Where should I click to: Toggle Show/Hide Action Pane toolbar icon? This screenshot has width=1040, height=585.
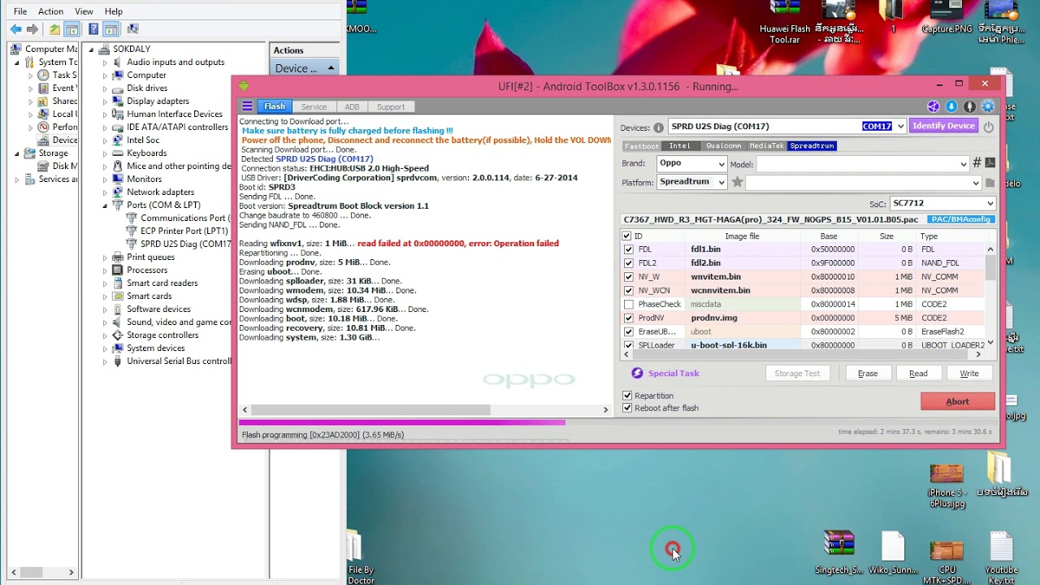point(110,29)
